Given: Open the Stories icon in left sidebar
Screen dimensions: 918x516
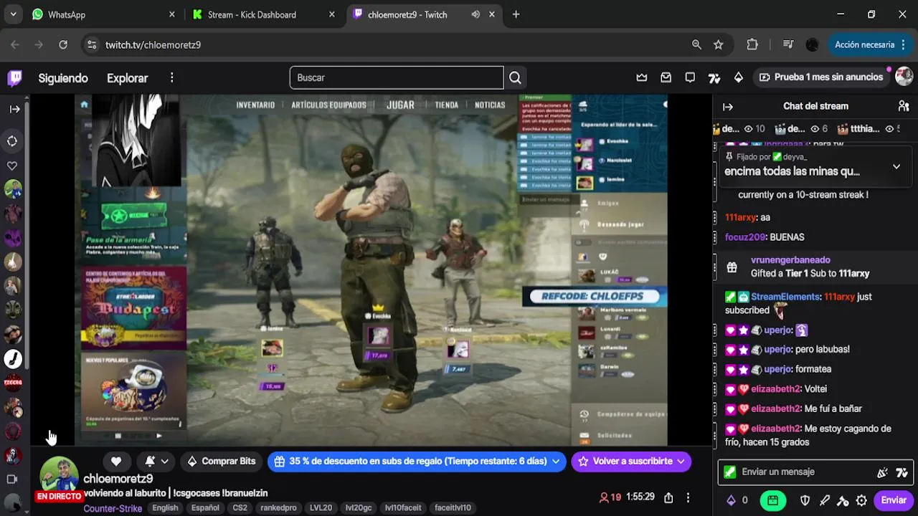Looking at the screenshot, I should click(x=12, y=141).
